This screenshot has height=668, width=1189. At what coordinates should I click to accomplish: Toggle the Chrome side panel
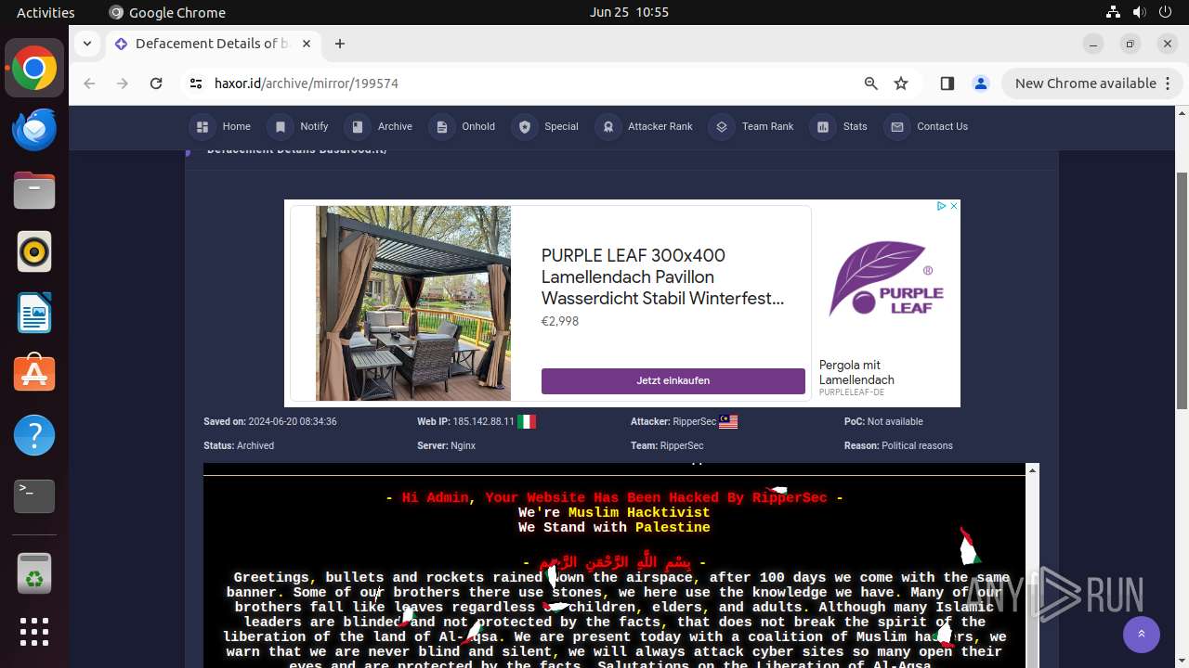pyautogui.click(x=947, y=83)
